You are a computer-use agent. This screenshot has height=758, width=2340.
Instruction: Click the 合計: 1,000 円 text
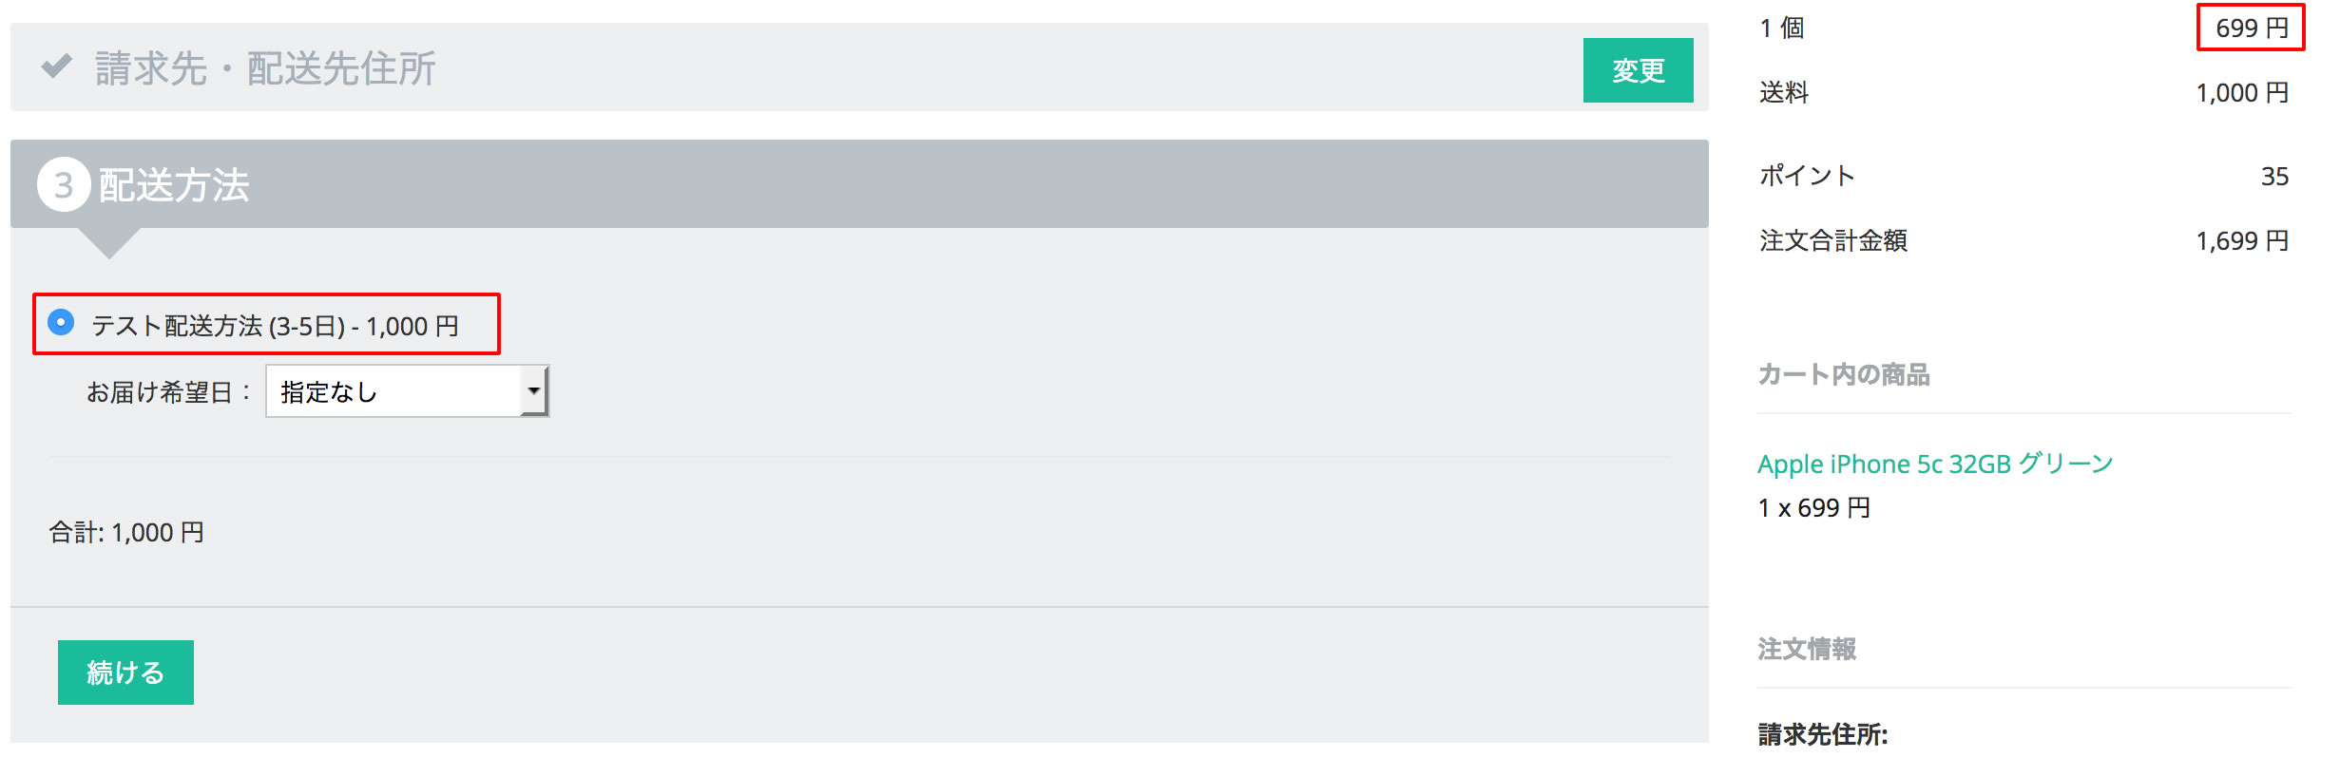coord(126,532)
